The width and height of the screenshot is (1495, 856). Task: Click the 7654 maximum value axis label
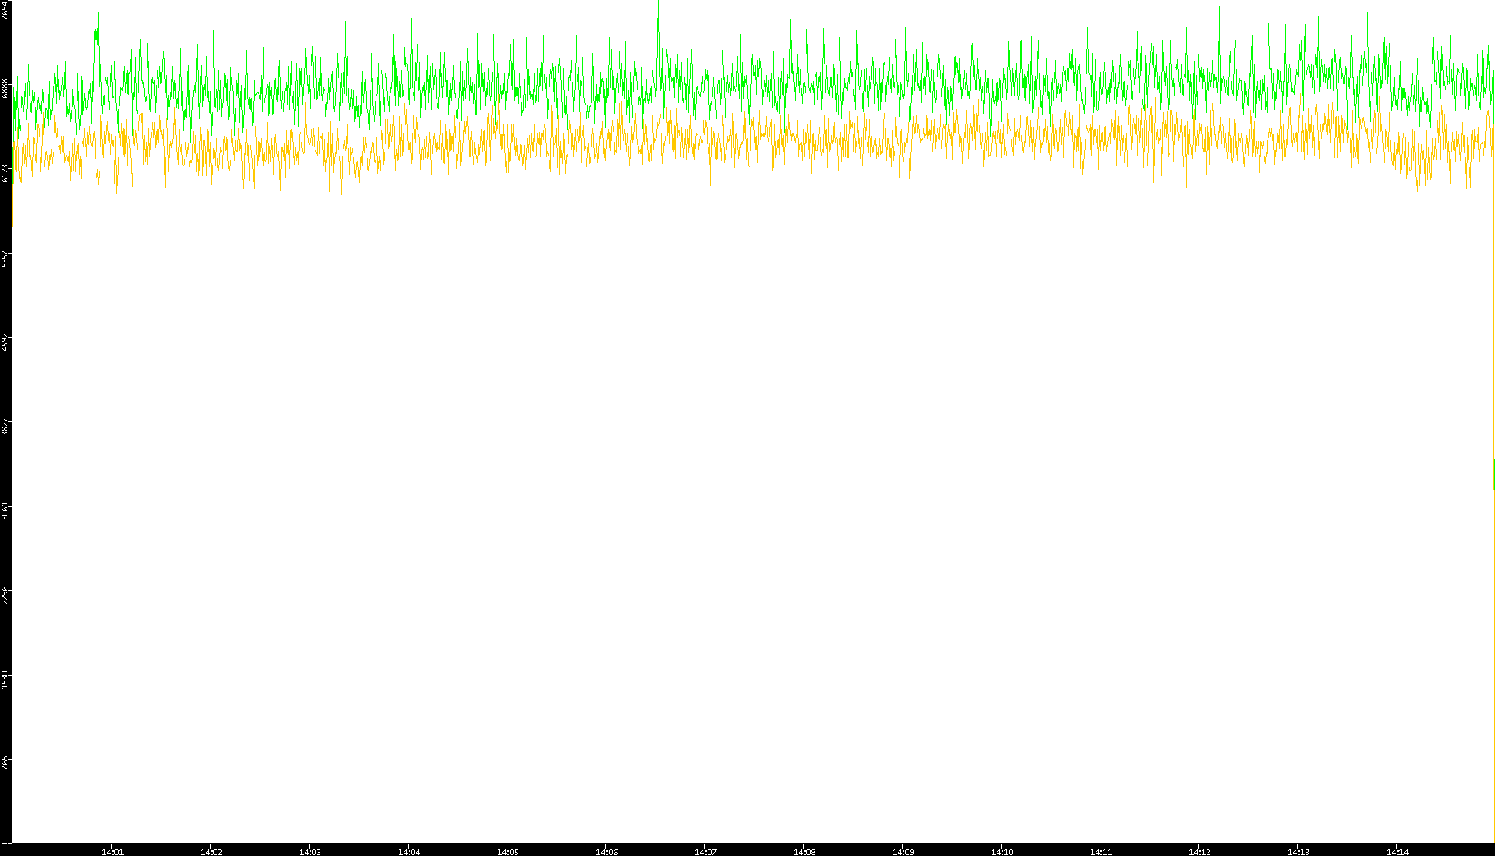tap(6, 10)
